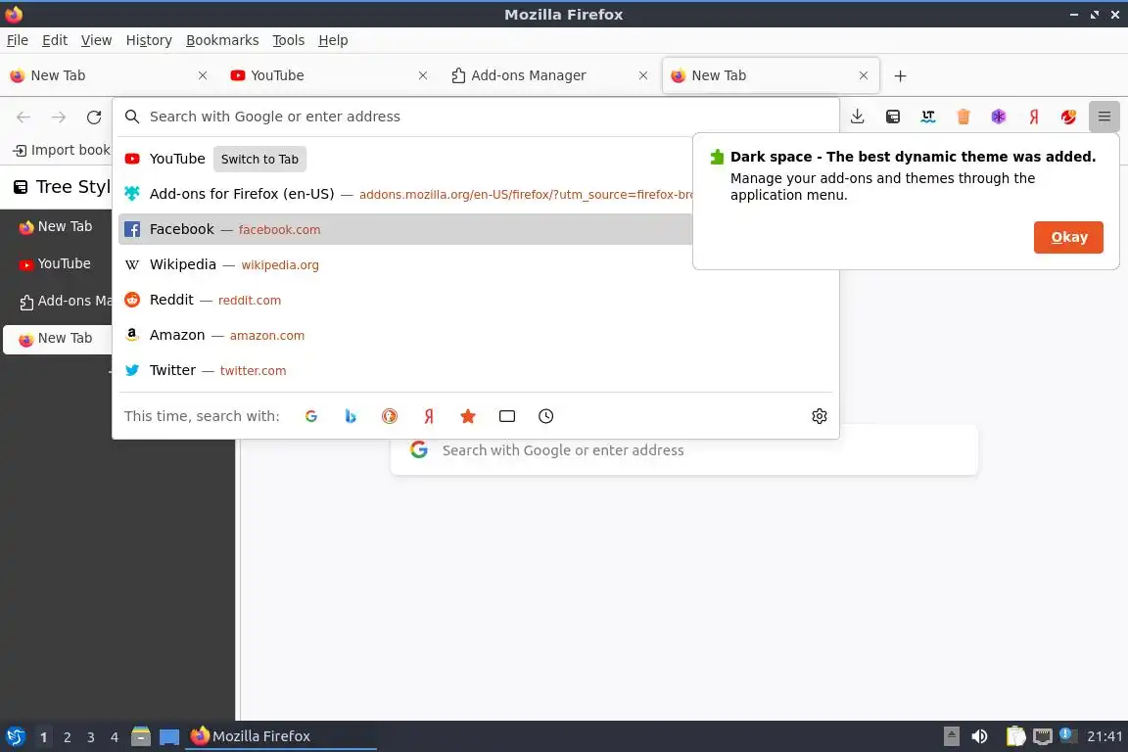Image resolution: width=1128 pixels, height=752 pixels.
Task: Open the History menu
Action: pyautogui.click(x=149, y=40)
